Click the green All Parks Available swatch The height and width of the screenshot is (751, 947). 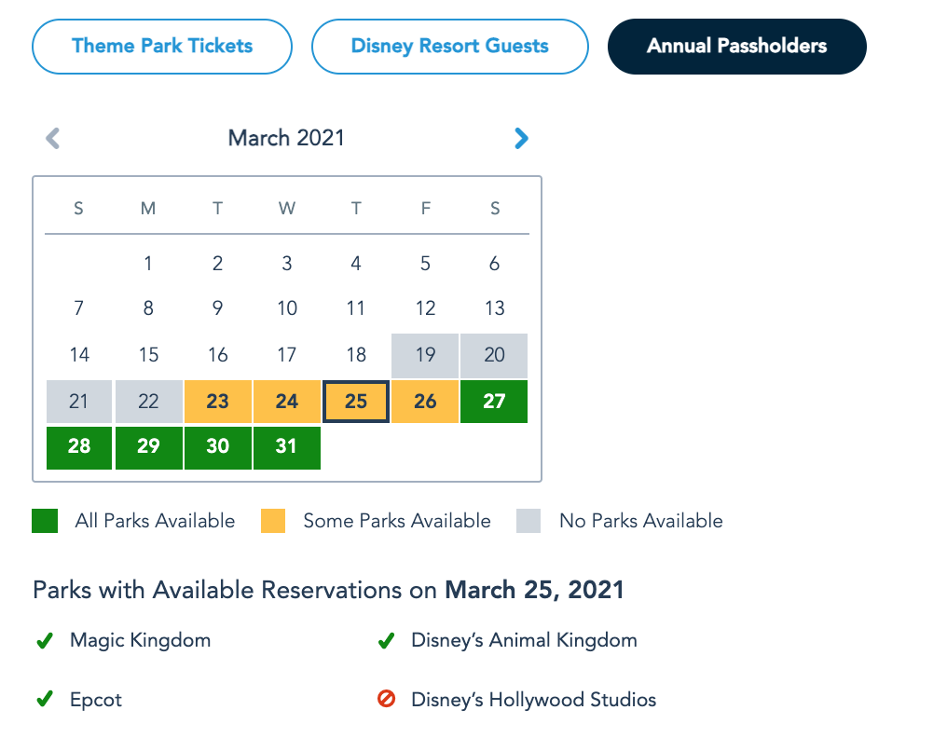coord(45,521)
